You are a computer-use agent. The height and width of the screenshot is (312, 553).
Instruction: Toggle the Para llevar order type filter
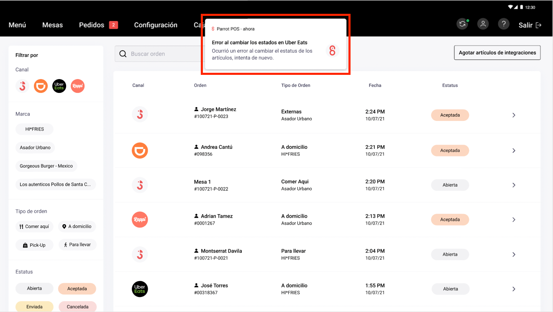[x=77, y=245]
